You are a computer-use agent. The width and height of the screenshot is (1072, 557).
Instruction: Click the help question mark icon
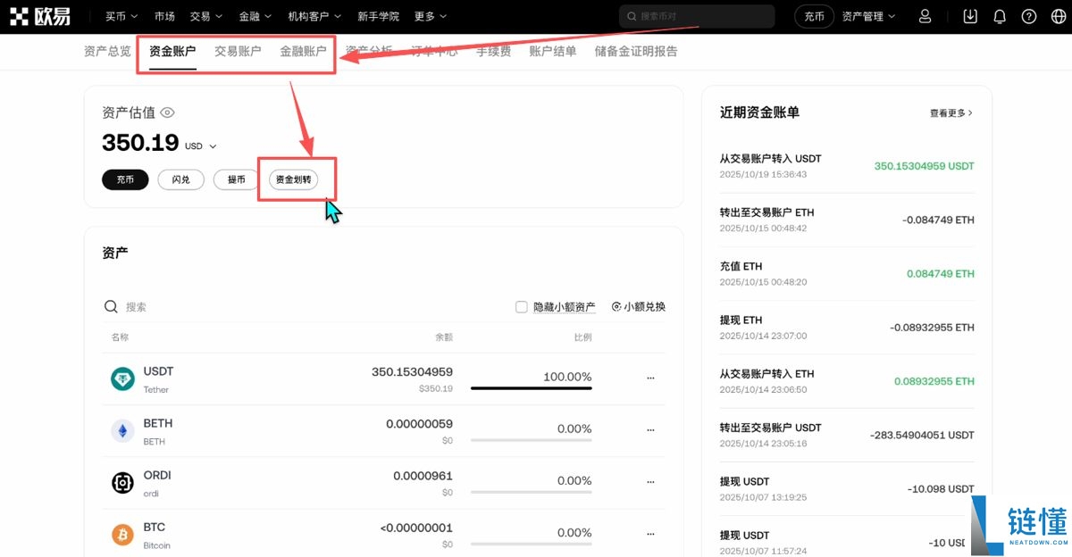tap(1027, 15)
